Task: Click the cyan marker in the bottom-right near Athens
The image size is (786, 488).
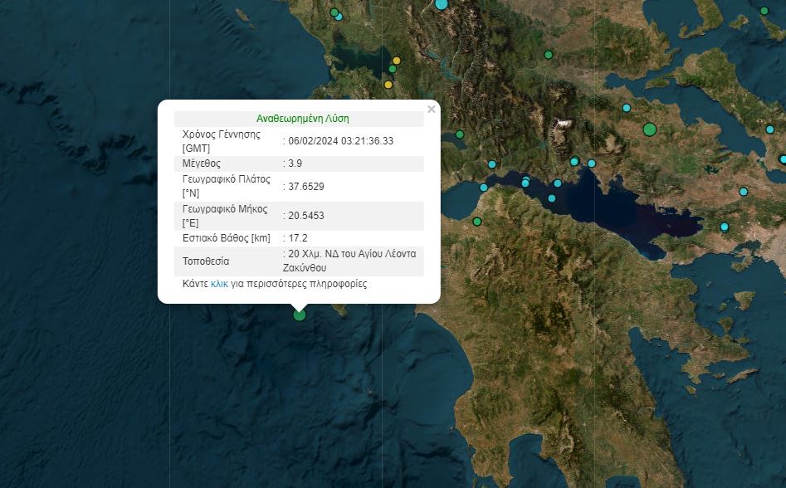Action: (x=725, y=227)
